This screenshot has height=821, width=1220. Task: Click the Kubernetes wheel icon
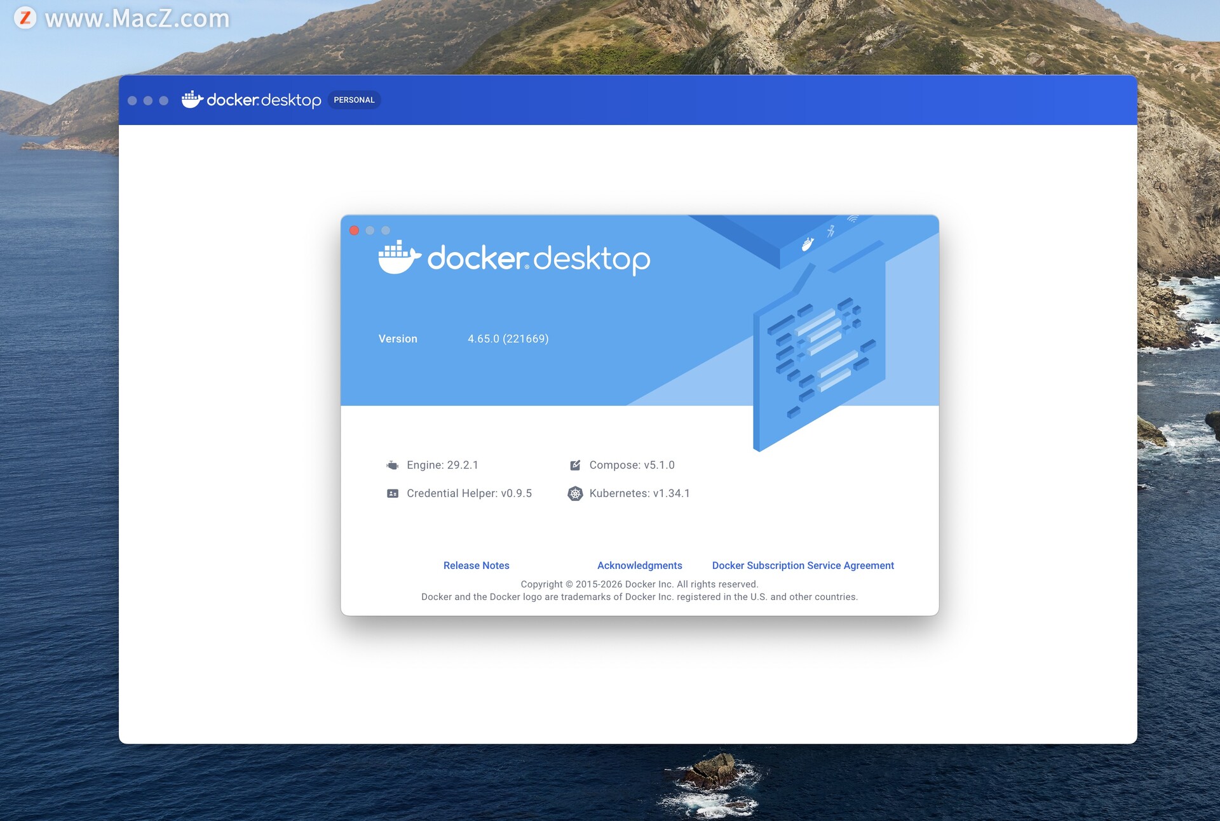coord(575,493)
